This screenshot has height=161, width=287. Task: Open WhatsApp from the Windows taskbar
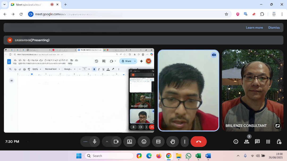click(188, 156)
